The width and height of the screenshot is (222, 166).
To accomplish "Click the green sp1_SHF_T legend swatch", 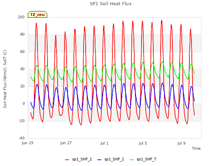I will coord(132,160).
